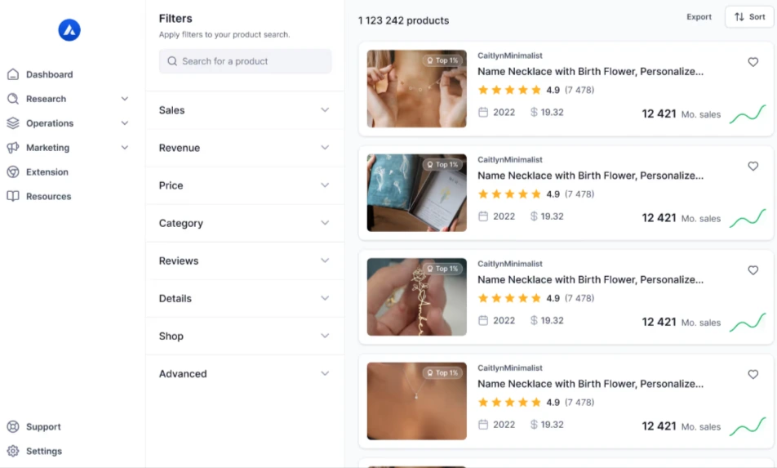
Task: Toggle heart on second product listing
Action: pyautogui.click(x=753, y=166)
